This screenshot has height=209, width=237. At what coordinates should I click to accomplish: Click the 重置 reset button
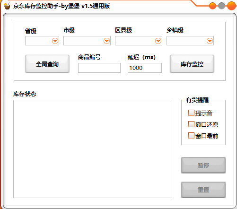click(x=203, y=190)
